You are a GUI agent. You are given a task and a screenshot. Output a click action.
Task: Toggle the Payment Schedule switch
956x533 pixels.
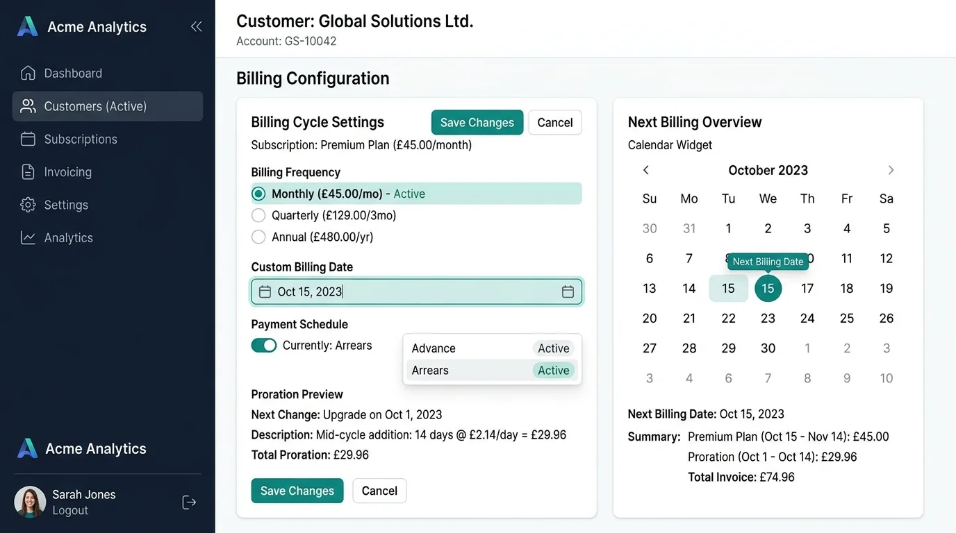[x=264, y=345]
